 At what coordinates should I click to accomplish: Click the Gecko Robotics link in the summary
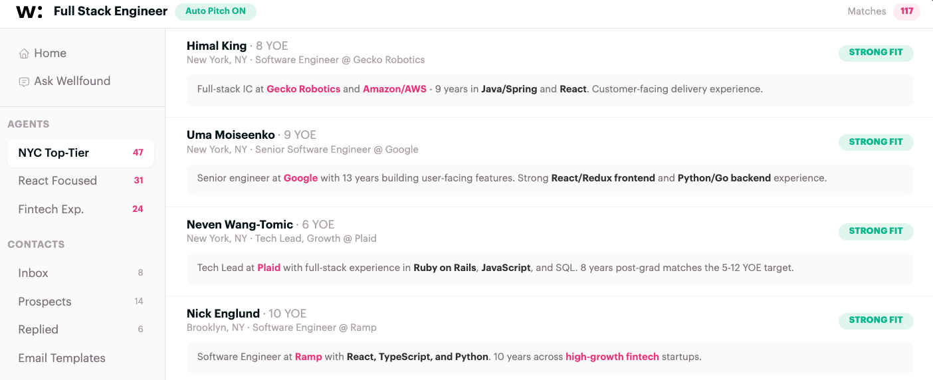pos(304,89)
